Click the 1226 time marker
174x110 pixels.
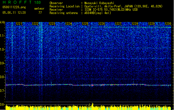[102, 24]
